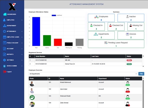Click Shahzaid Khalid's green avatar thumbnail
Viewport: 148px width, 108px height.
[x=32, y=97]
